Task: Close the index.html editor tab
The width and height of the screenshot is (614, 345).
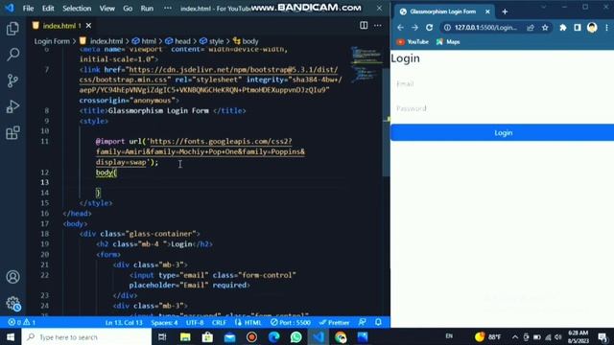Action: (x=88, y=26)
